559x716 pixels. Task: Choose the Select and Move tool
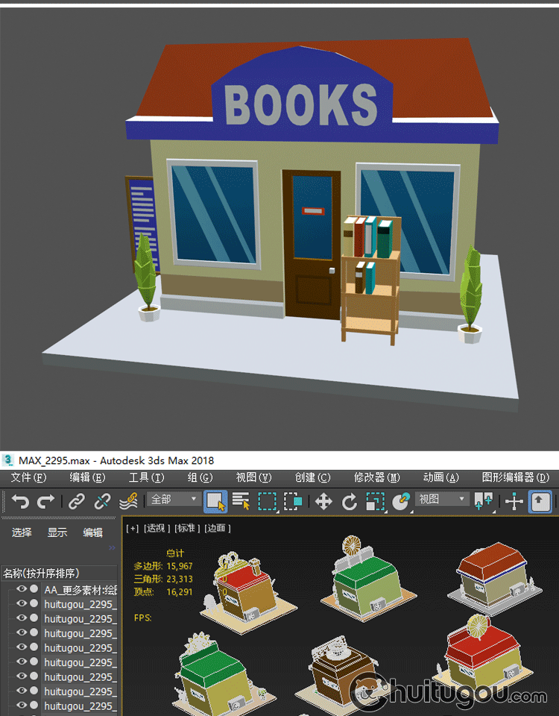323,501
